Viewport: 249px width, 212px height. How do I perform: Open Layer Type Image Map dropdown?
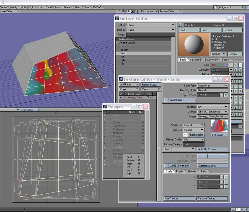[x=212, y=85]
